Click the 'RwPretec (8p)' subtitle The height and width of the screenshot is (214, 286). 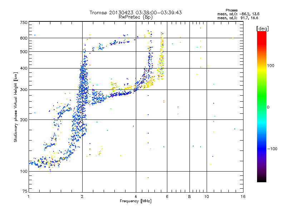point(135,17)
